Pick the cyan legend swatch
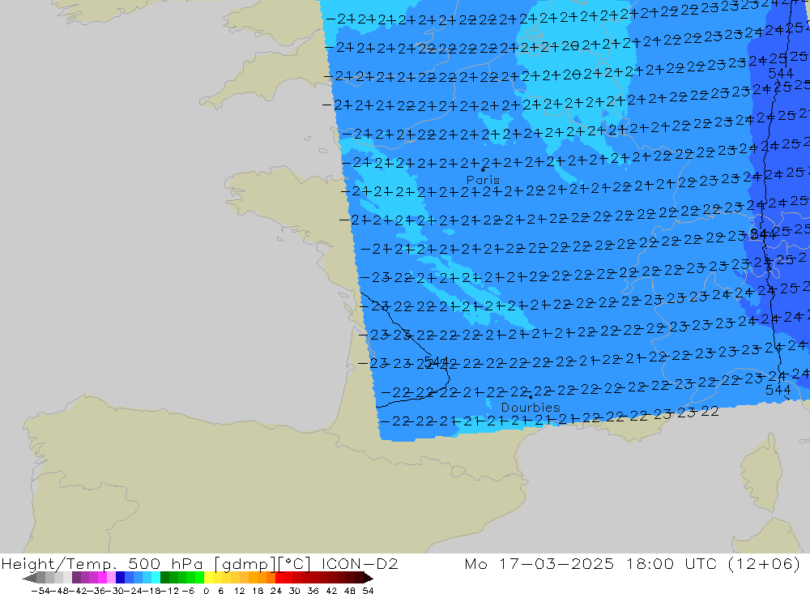Screen dimensions: 810x594 (156, 578)
